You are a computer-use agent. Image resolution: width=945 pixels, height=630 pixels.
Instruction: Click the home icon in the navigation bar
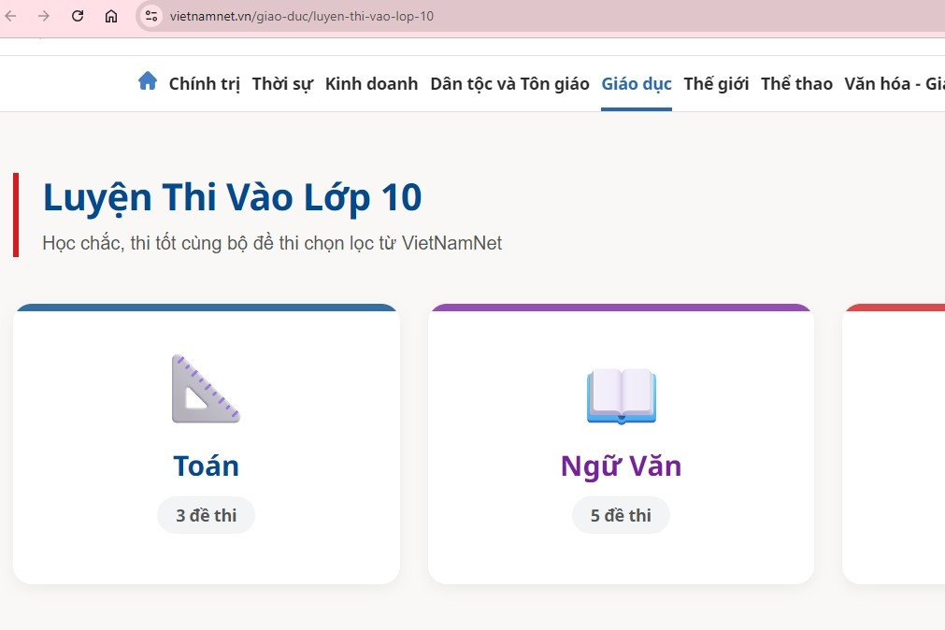click(x=147, y=81)
